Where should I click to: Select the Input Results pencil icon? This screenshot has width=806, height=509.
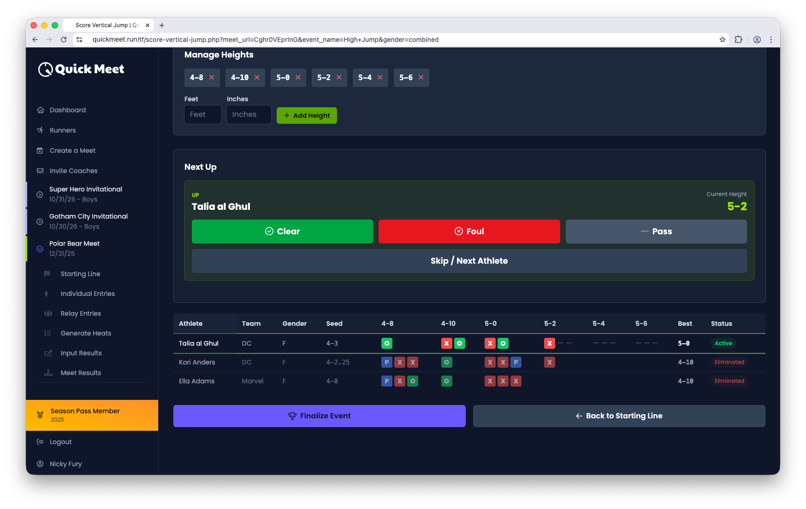(48, 353)
